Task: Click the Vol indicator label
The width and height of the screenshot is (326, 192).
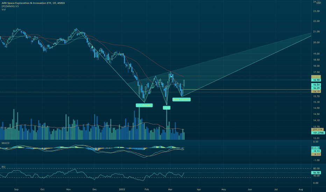Action: [x=3, y=9]
